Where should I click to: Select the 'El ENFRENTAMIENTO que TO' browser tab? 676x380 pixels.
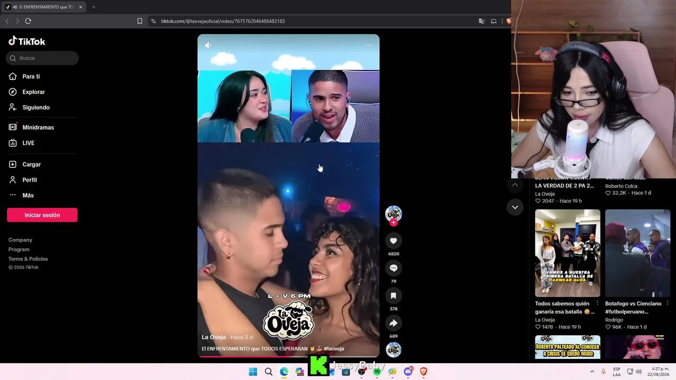tap(44, 7)
